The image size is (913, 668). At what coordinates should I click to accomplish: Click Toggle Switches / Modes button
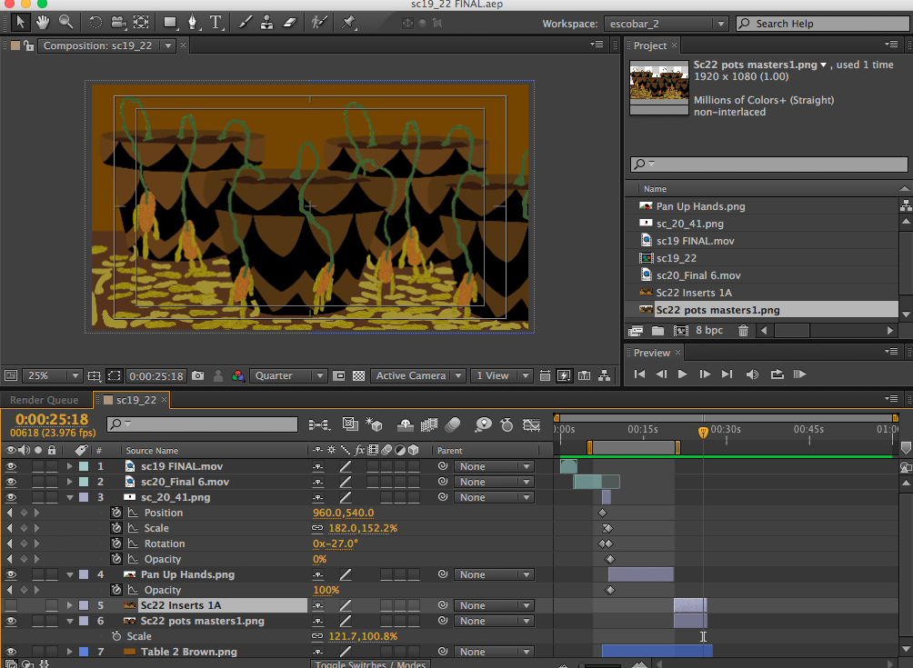369,663
